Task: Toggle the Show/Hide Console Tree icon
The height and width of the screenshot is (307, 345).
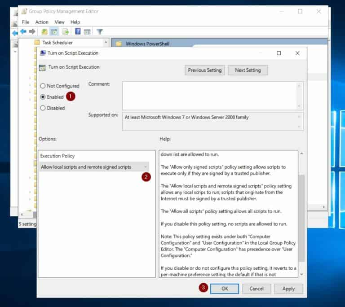Action: (x=54, y=32)
